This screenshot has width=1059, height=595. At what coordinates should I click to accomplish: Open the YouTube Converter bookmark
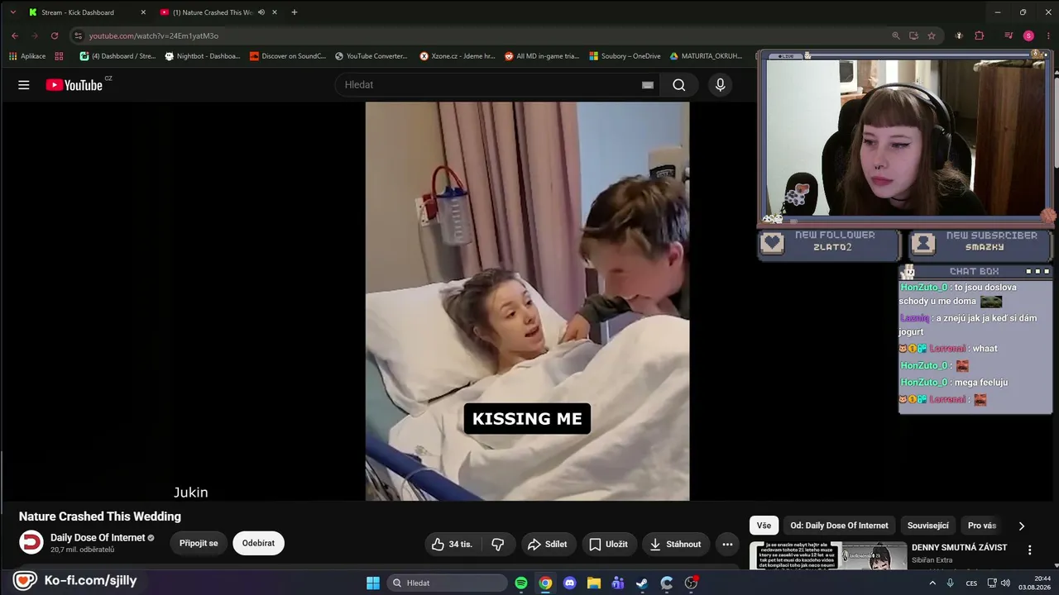click(371, 56)
